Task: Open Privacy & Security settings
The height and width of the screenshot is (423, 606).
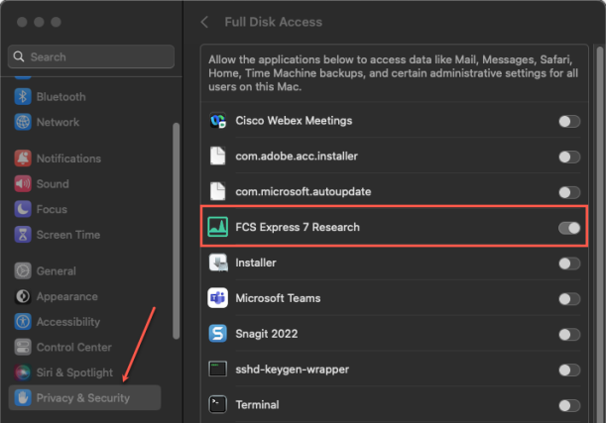Action: pyautogui.click(x=83, y=398)
